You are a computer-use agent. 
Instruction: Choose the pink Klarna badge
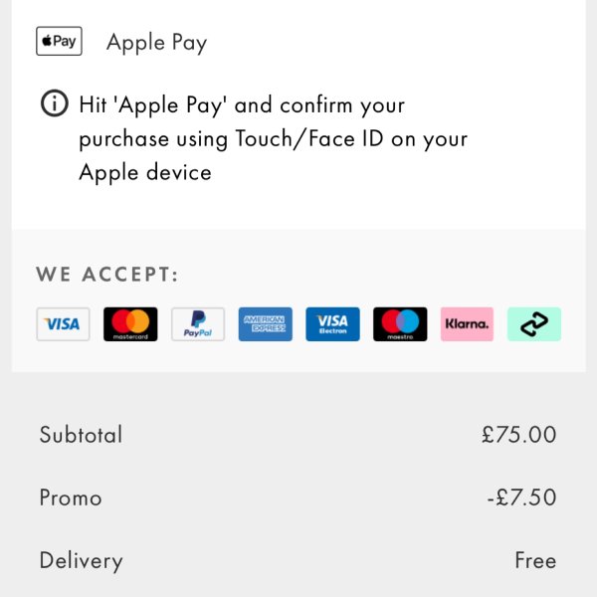click(x=467, y=324)
